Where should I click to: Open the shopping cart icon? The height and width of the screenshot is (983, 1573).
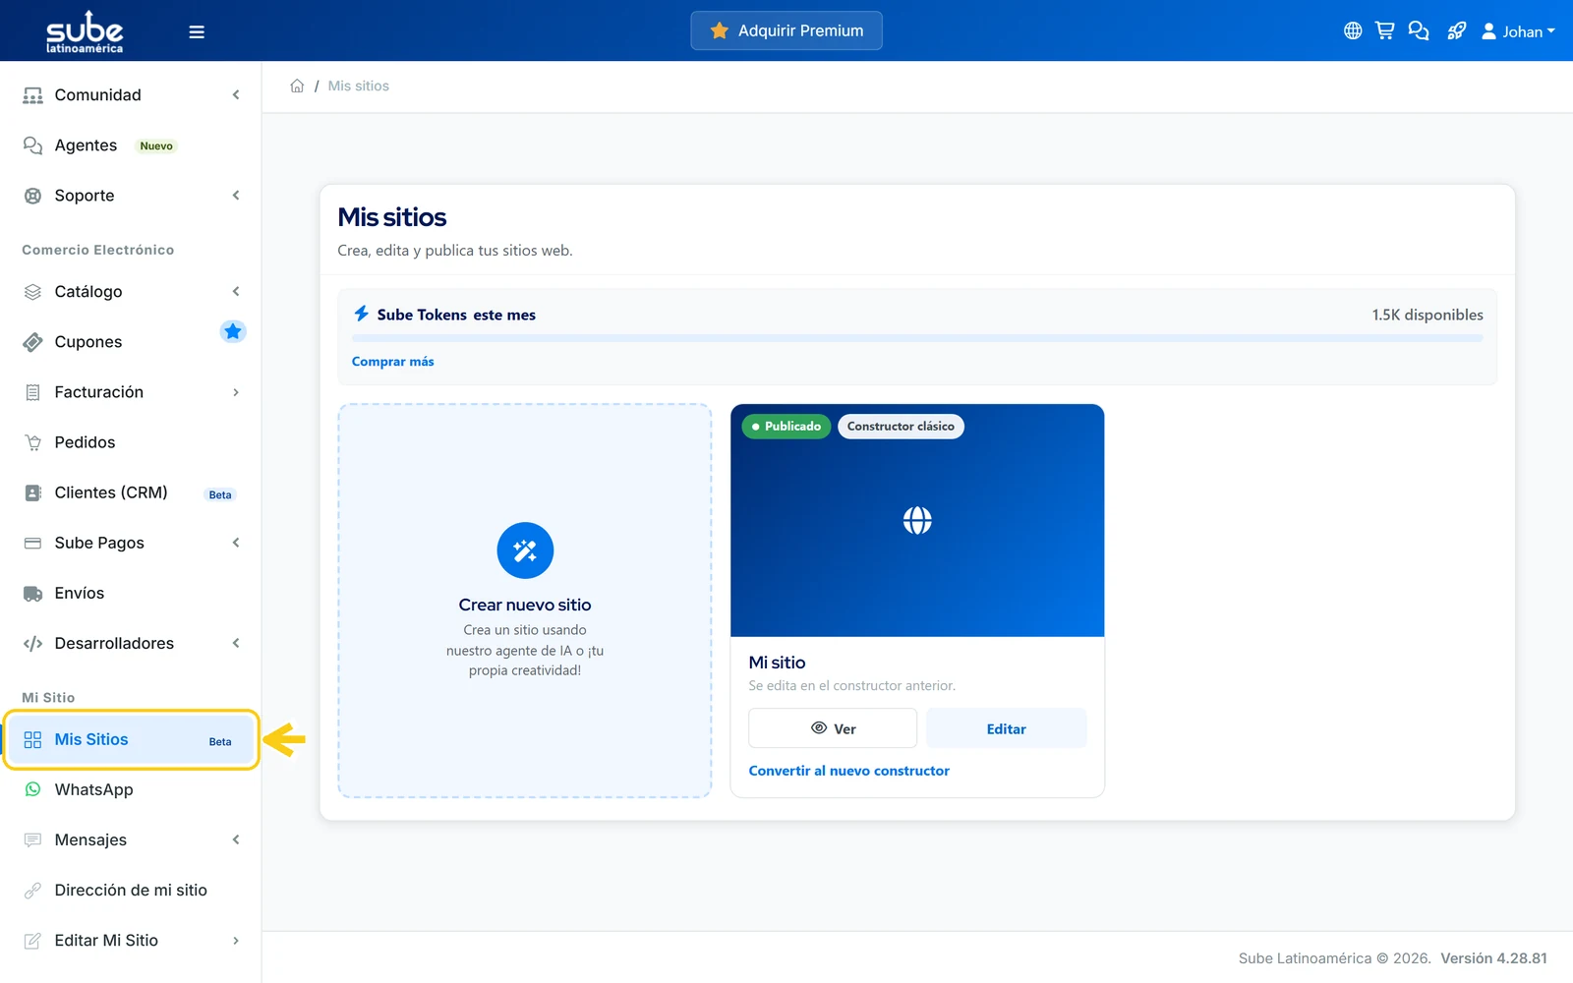[x=1385, y=30]
